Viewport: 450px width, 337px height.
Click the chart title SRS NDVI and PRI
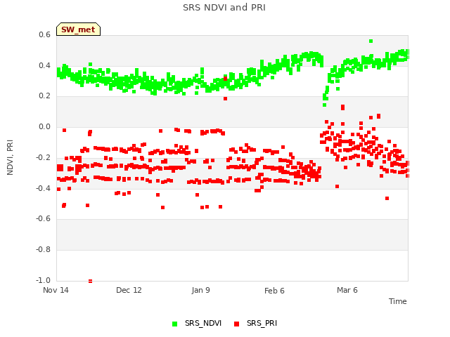(x=224, y=7)
